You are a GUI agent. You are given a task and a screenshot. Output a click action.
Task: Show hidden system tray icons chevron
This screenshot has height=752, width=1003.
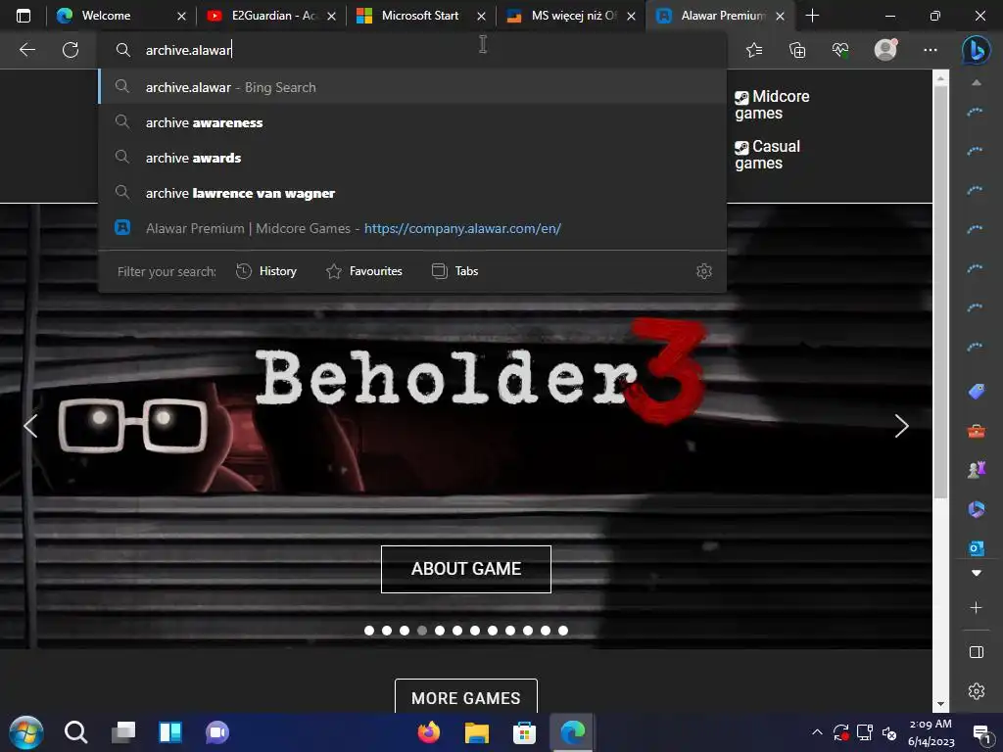point(817,732)
